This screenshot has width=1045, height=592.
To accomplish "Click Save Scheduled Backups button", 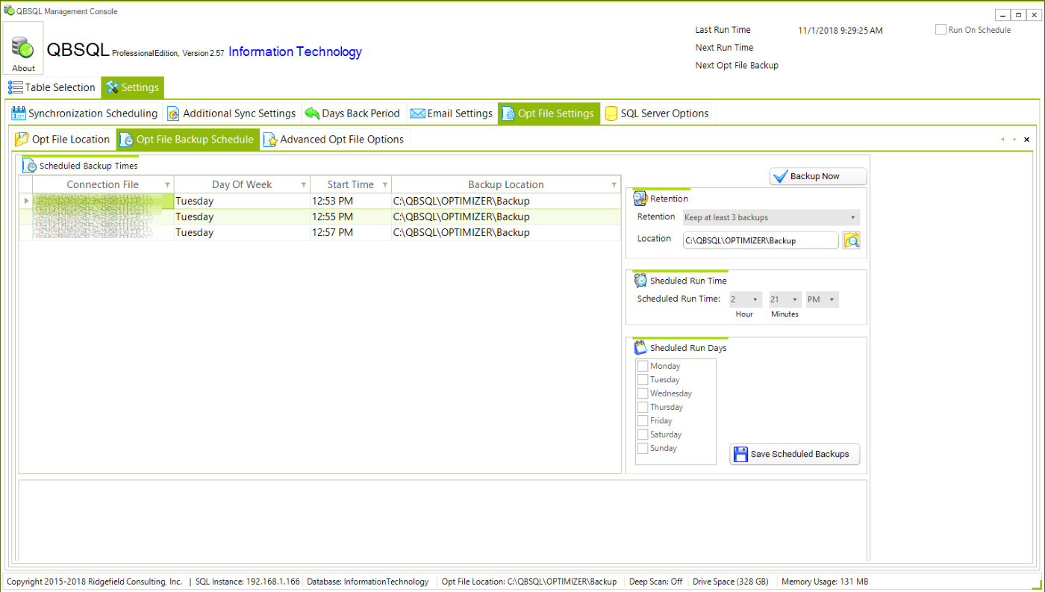I will 794,454.
